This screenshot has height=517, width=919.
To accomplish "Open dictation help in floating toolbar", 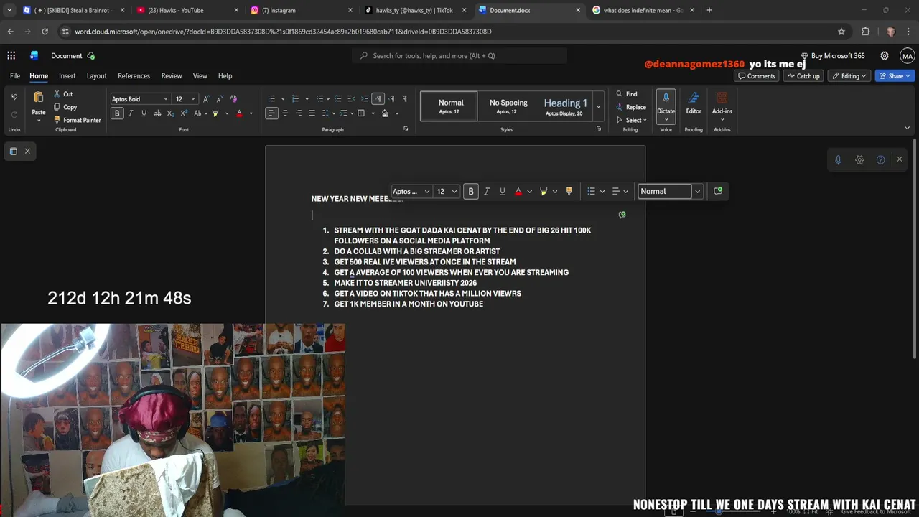I will [x=880, y=159].
